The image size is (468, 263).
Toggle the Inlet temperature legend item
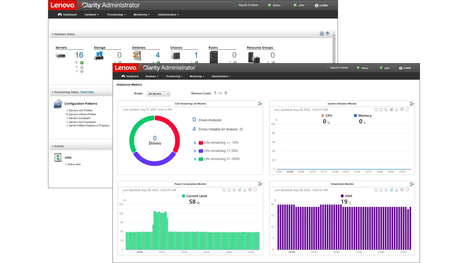[x=346, y=196]
